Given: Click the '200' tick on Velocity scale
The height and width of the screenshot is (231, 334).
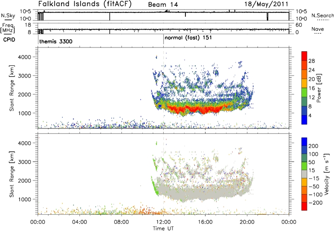Looking at the screenshot, I should 314,146.
